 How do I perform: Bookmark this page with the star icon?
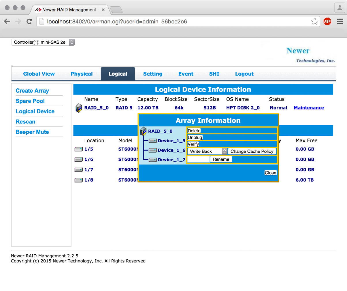(315, 21)
